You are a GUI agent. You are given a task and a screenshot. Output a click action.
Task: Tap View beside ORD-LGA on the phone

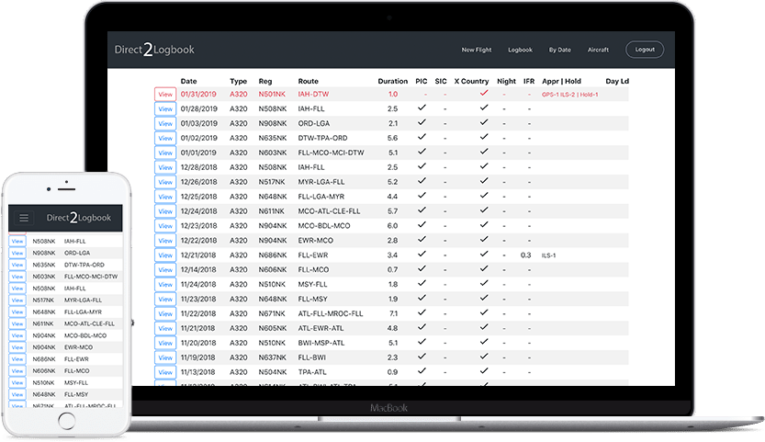point(17,253)
